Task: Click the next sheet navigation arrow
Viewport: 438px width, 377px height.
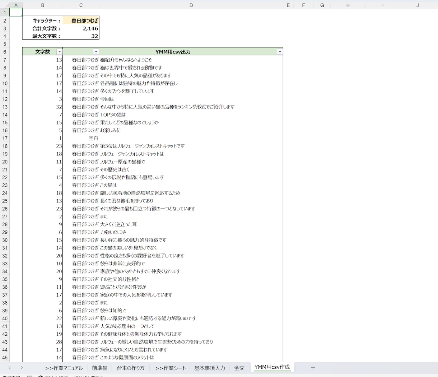Action: coord(22,368)
